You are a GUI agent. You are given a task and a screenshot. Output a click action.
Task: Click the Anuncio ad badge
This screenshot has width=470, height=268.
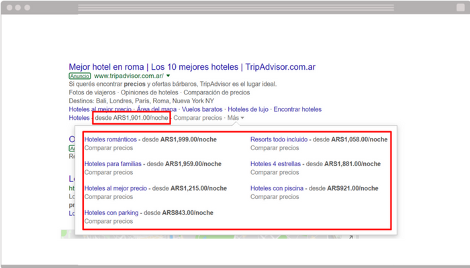[80, 76]
